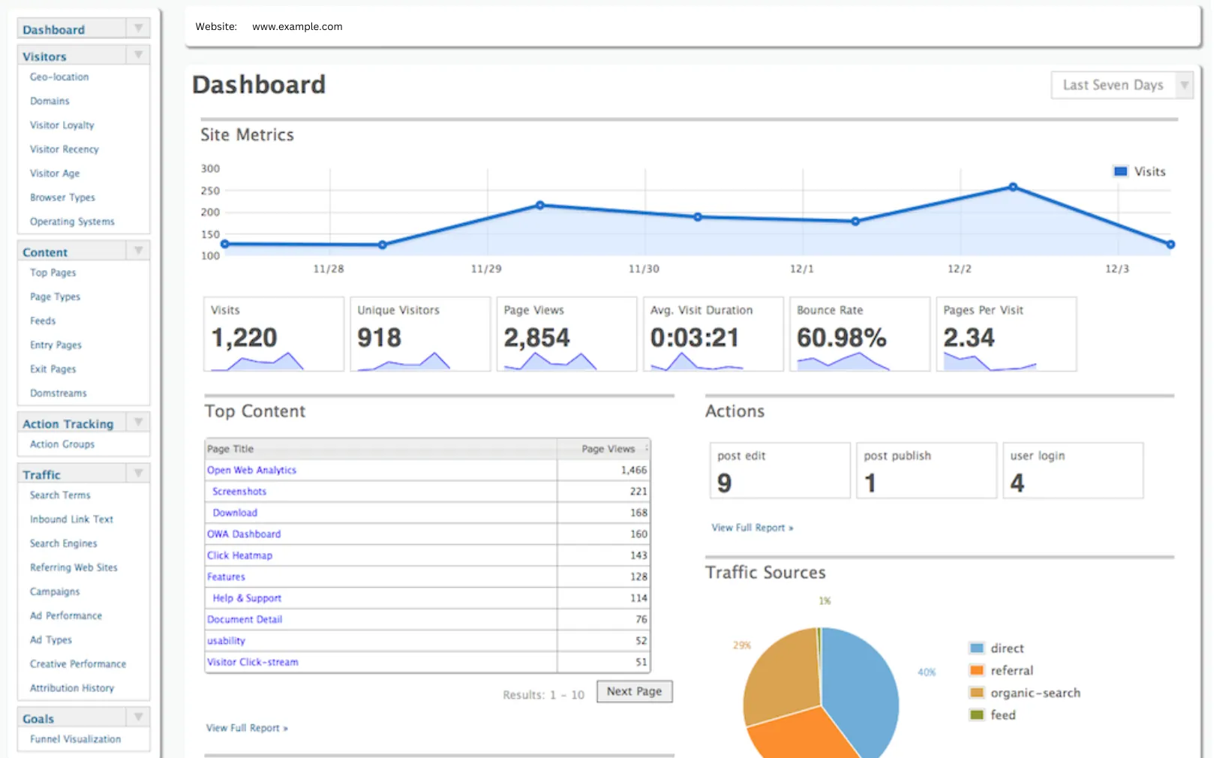Open Exit Pages report
1214x758 pixels.
[x=53, y=369]
